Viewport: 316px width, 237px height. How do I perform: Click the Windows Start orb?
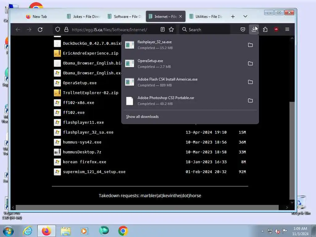pyautogui.click(x=8, y=231)
